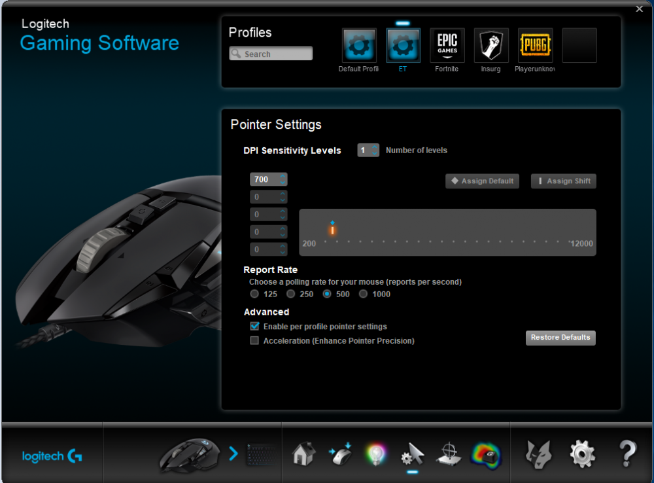Open the customize buttons mouse icon
The width and height of the screenshot is (654, 483).
click(x=340, y=453)
